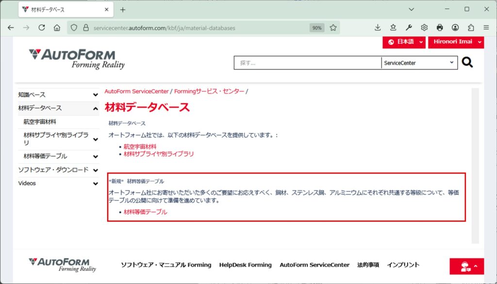Viewport: 497px width, 284px height.
Task: Expand the 知識ベース sidebar section
Action: coord(96,95)
